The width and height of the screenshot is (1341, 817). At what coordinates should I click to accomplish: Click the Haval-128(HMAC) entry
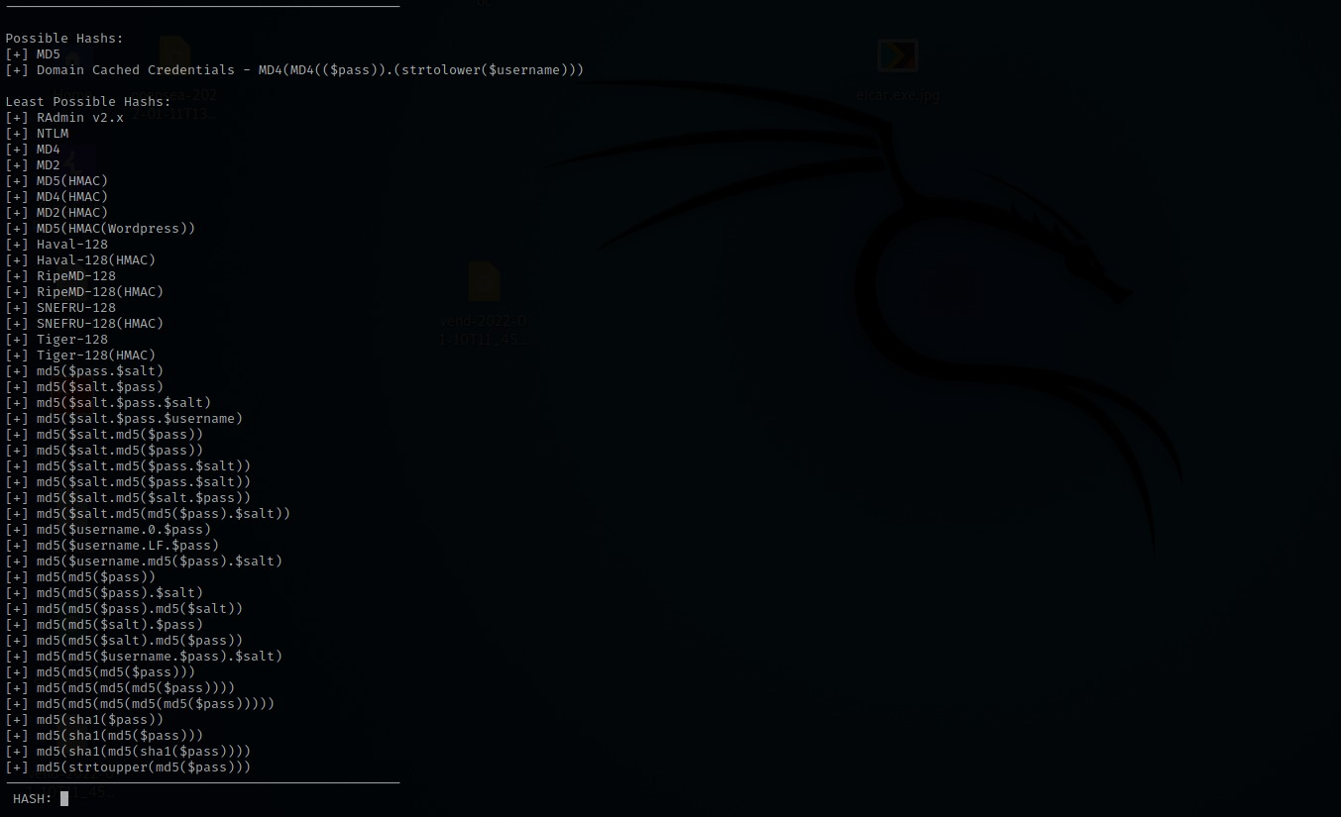click(96, 260)
